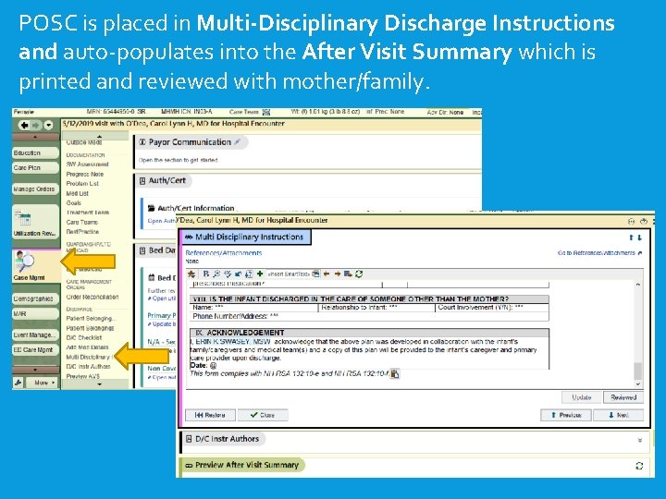Select D/C Instr Authors in navigator list

89,366
